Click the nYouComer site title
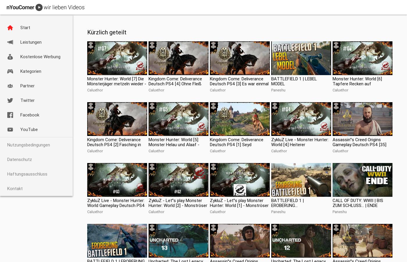Viewport: 407px width, 262px height. coord(20,8)
